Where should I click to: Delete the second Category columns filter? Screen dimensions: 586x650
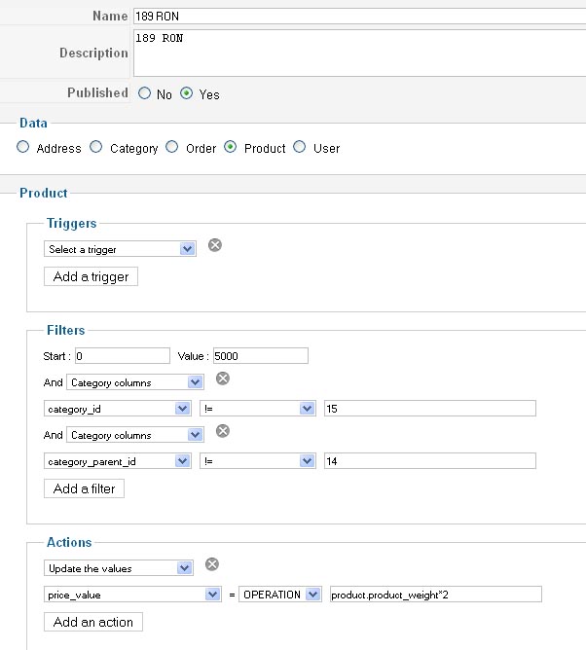point(222,431)
